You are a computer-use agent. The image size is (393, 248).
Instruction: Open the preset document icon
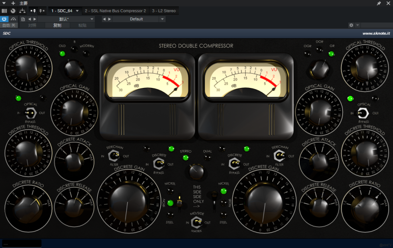tap(23, 19)
